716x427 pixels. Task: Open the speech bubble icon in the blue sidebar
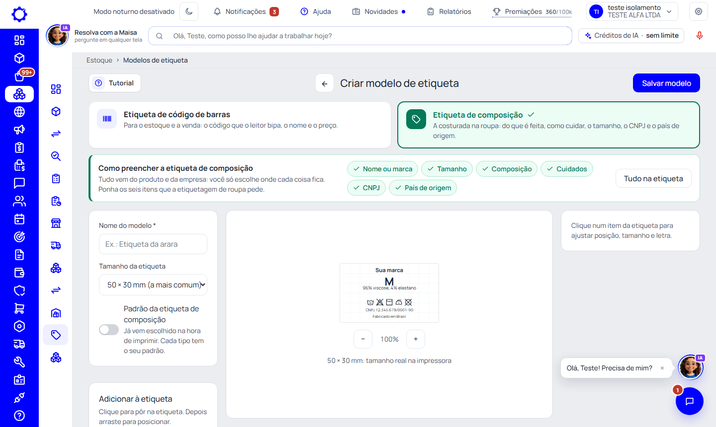tap(19, 183)
